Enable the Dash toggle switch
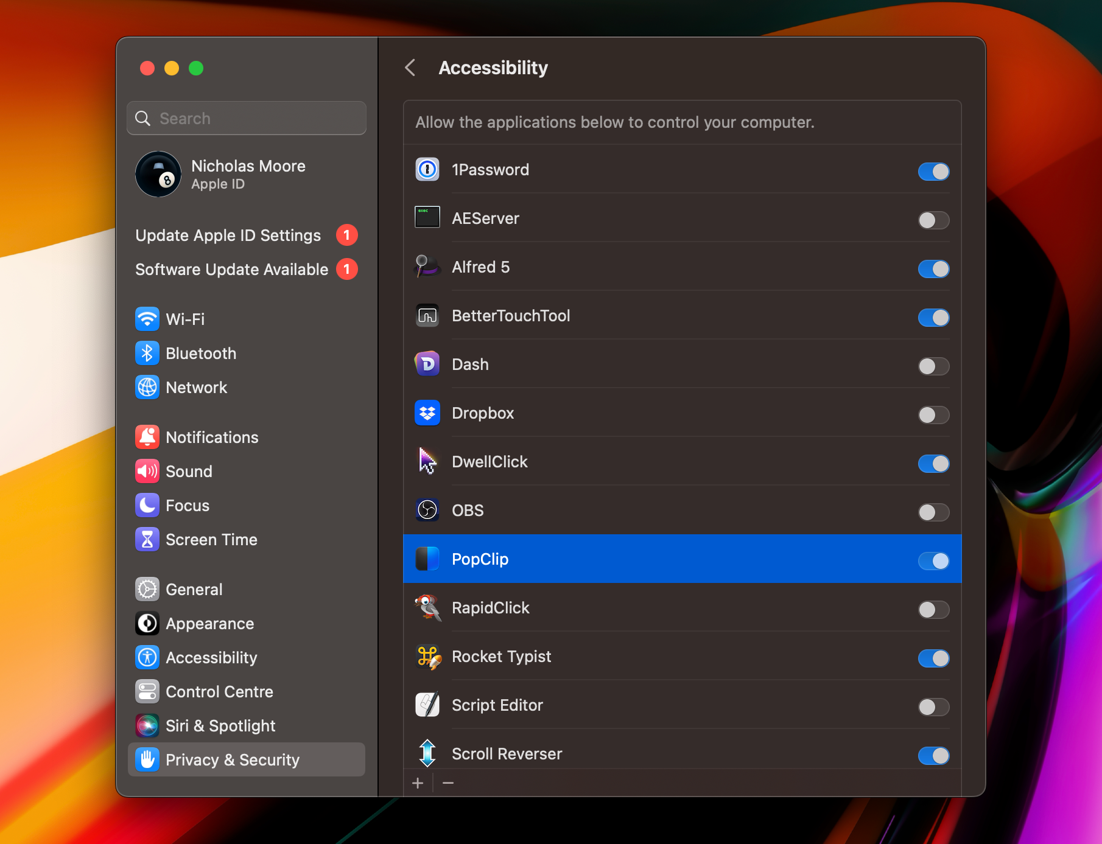 [x=933, y=366]
